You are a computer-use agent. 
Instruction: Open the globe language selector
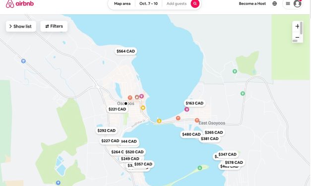[x=274, y=3]
